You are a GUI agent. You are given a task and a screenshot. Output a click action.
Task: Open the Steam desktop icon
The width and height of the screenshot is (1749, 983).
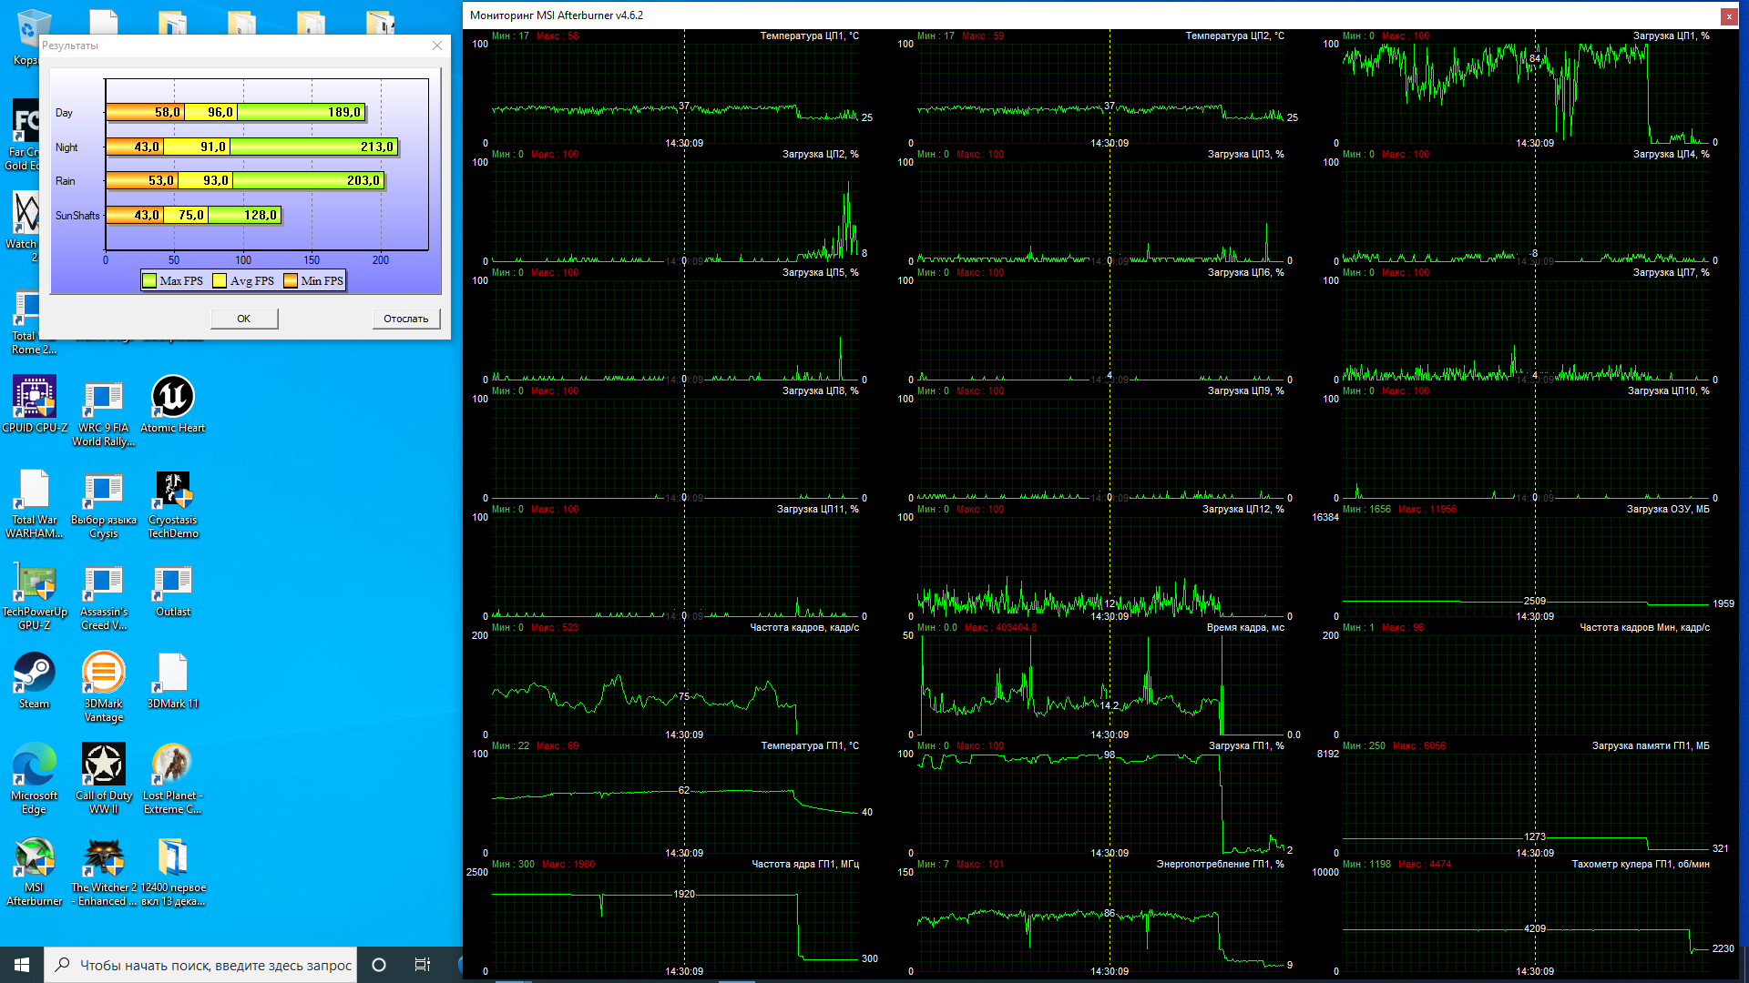(35, 674)
